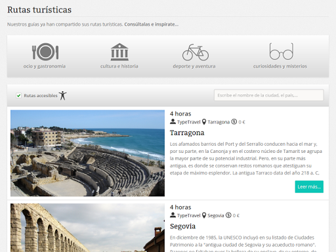Uncheck the Rutas accesibles checkbox
The image size is (336, 252).
point(18,96)
